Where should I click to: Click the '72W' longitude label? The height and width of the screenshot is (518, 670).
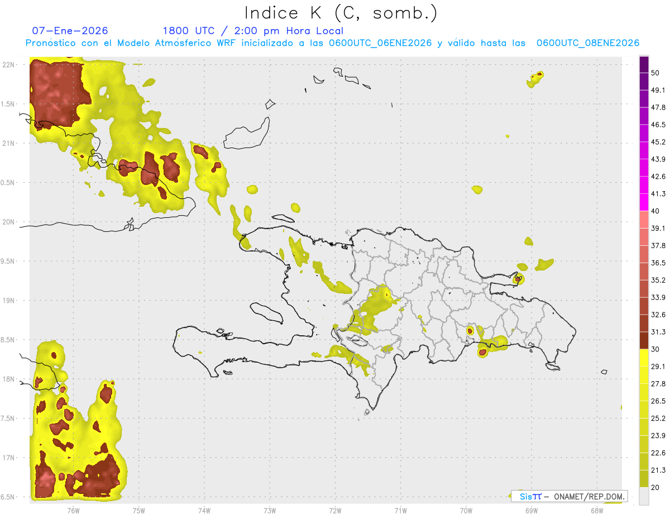coord(335,511)
